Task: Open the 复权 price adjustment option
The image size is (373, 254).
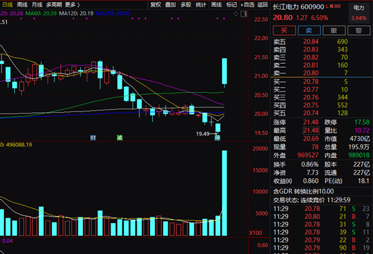Action: [156, 5]
